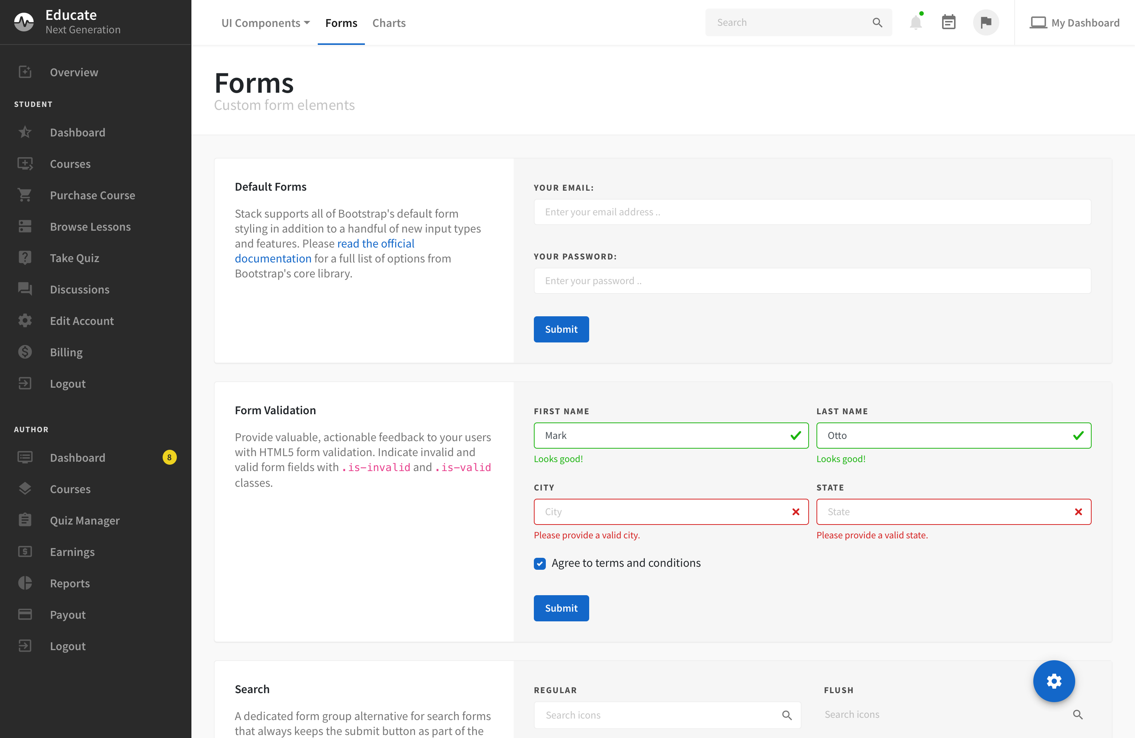The height and width of the screenshot is (738, 1135).
Task: Click the blue settings gear button
Action: click(1054, 681)
